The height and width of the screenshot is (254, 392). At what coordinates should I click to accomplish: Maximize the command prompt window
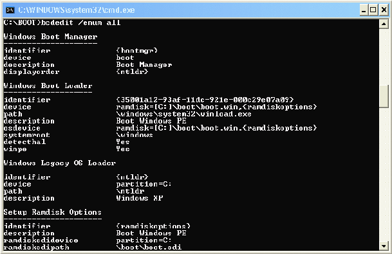click(x=373, y=10)
